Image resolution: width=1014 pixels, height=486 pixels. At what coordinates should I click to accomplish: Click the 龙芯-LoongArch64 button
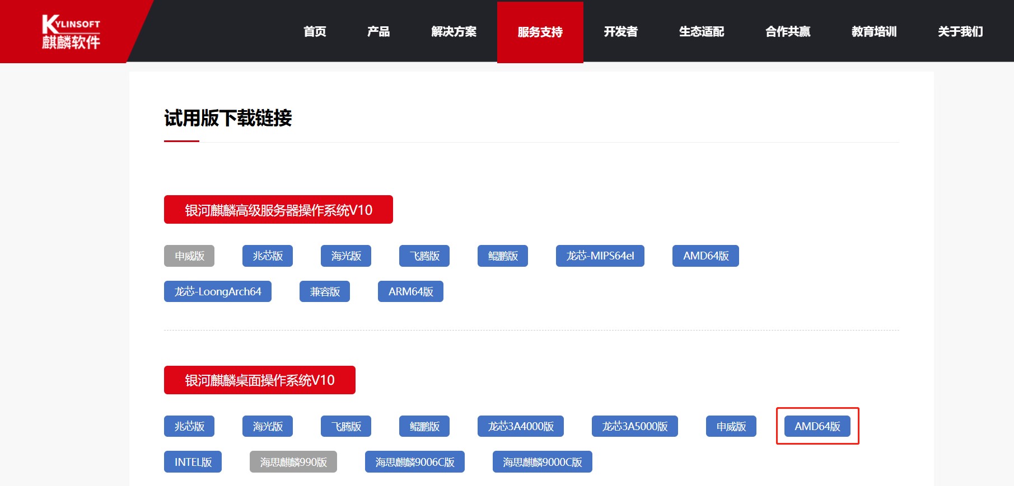pyautogui.click(x=218, y=291)
